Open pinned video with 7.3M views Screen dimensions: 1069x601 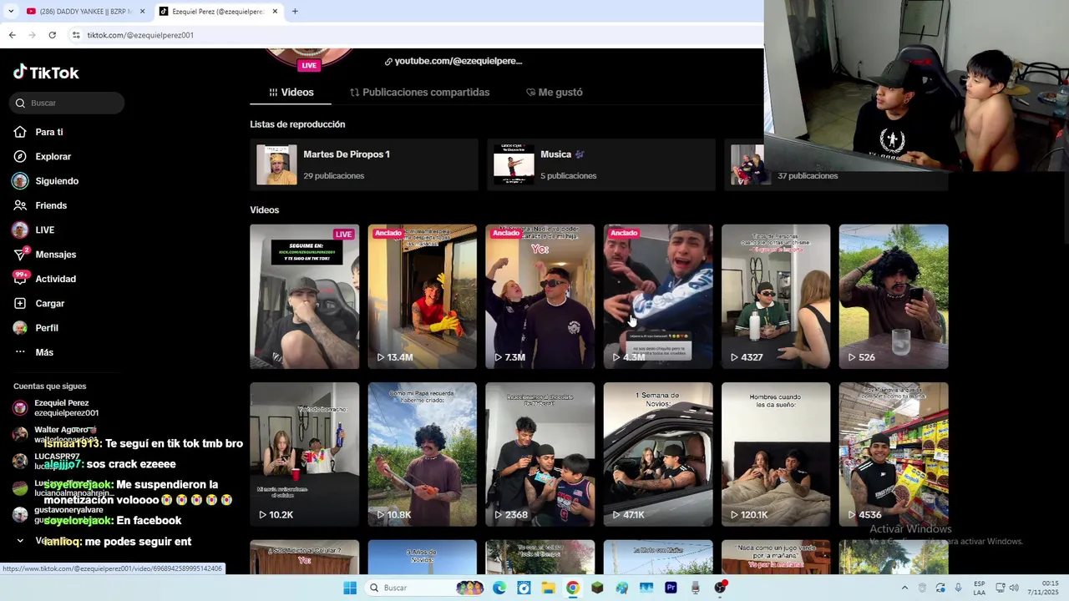tap(540, 296)
